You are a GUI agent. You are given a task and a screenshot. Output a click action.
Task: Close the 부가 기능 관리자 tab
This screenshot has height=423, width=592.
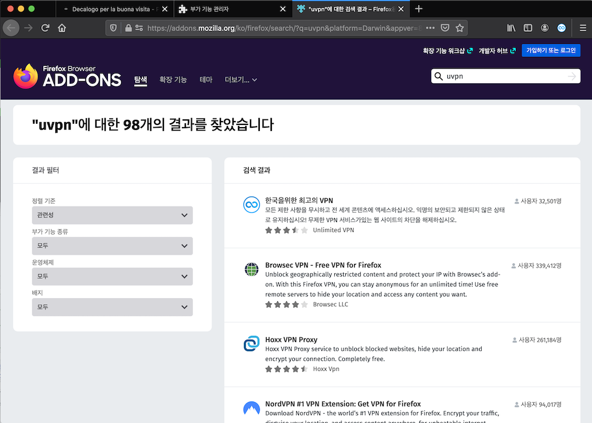pos(283,9)
